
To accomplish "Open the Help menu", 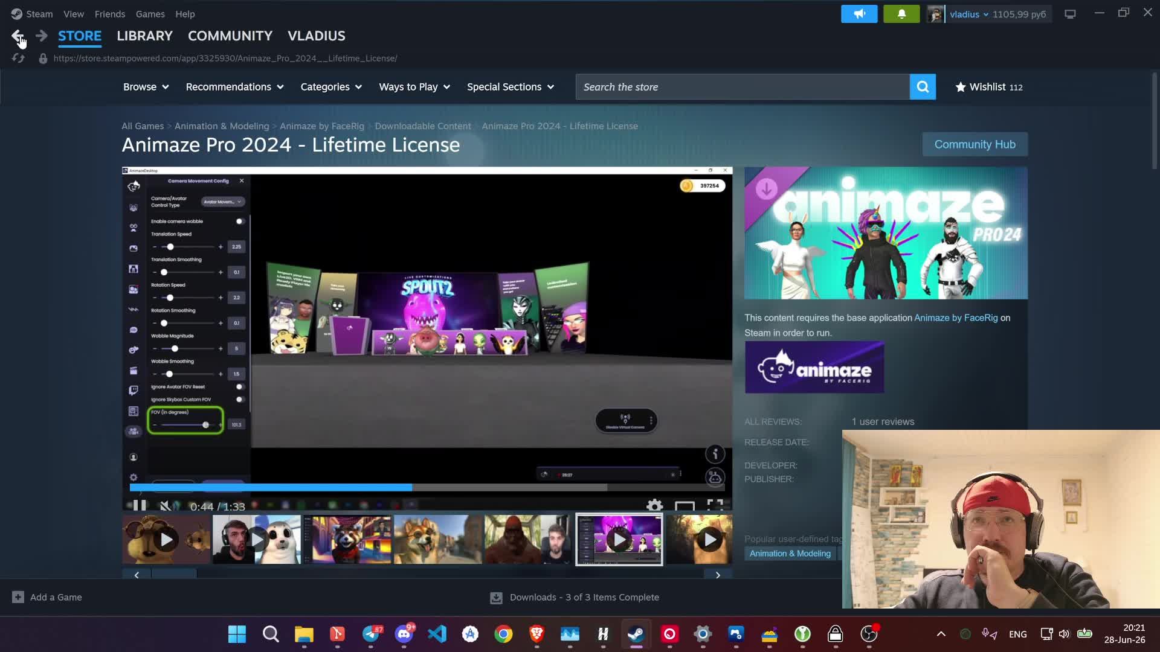I will 185,14.
